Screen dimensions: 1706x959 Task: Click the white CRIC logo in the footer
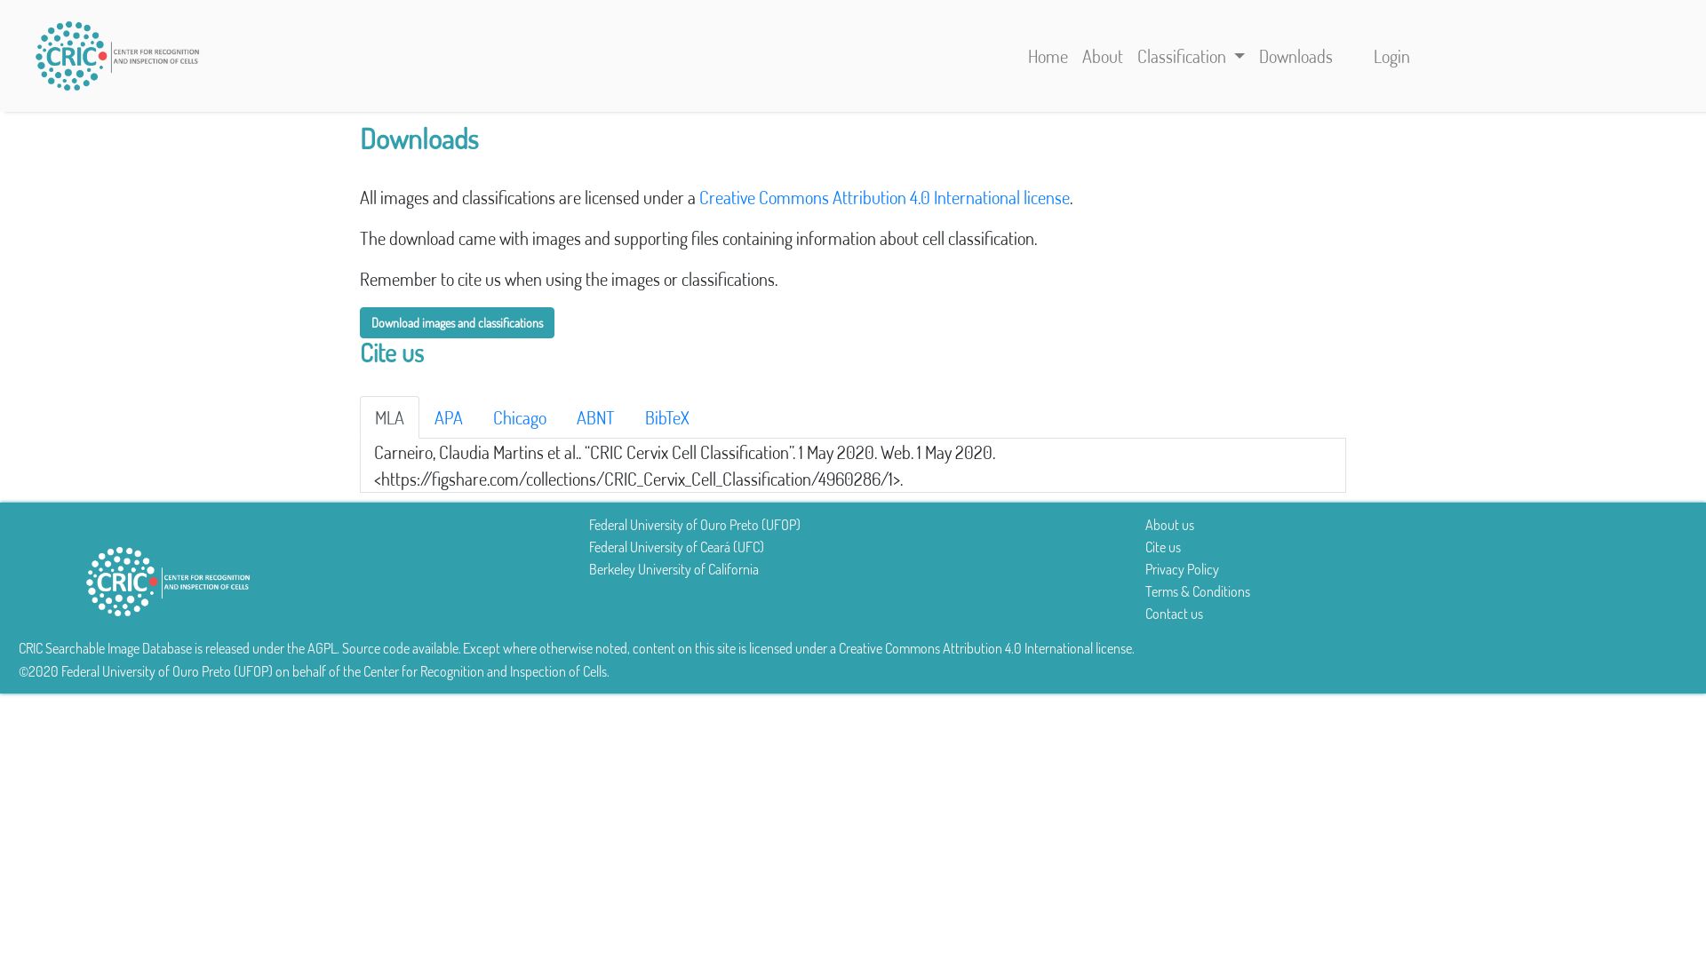click(168, 582)
